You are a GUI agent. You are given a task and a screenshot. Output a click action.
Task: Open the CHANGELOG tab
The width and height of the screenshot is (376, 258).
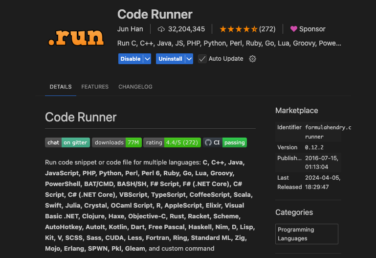pyautogui.click(x=135, y=87)
